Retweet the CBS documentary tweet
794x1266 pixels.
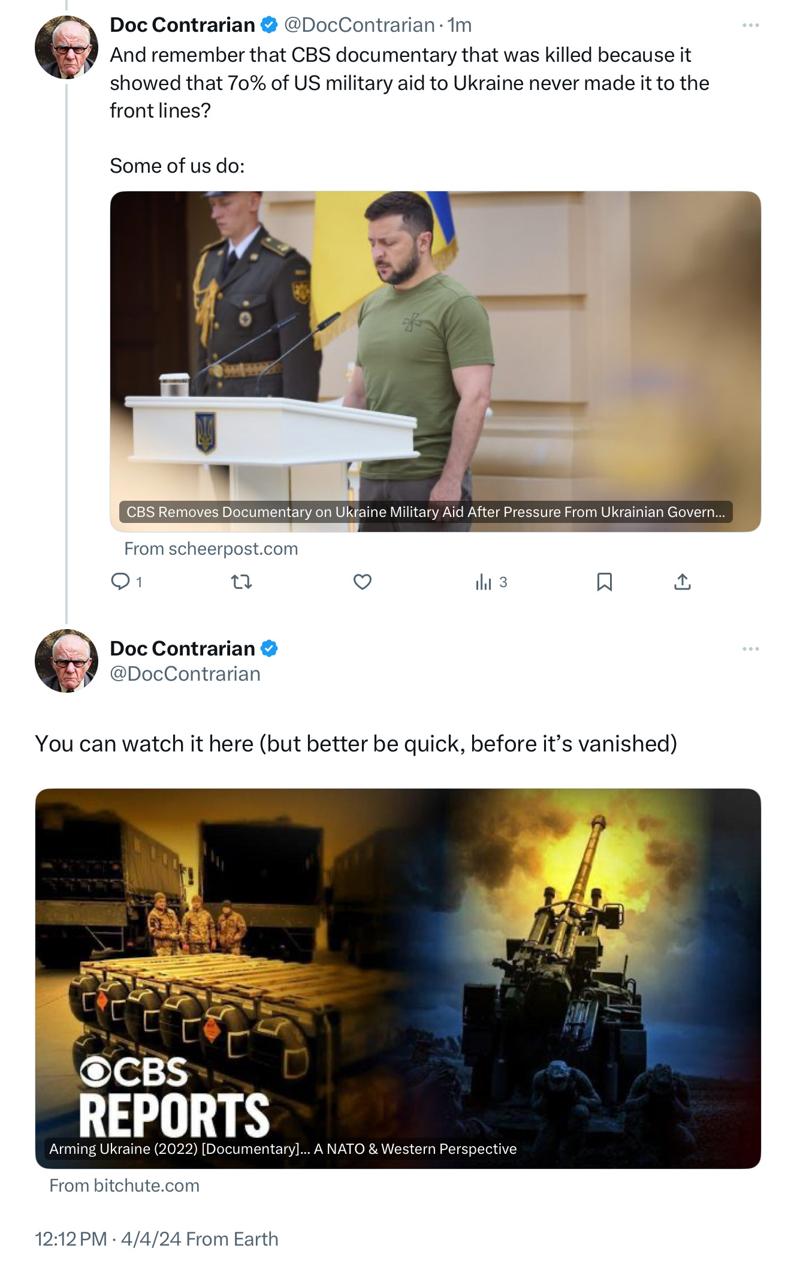point(241,582)
